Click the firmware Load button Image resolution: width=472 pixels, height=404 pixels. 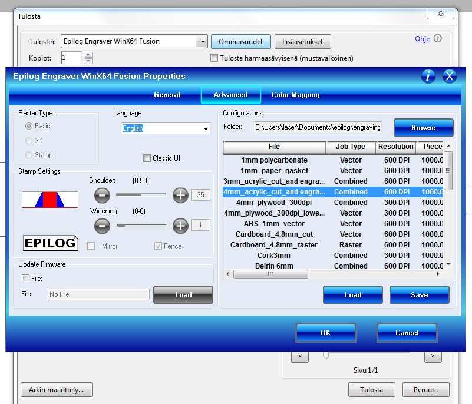click(183, 295)
